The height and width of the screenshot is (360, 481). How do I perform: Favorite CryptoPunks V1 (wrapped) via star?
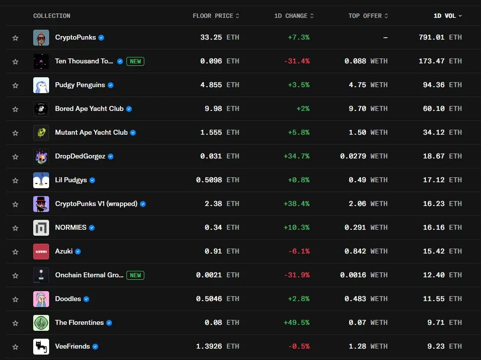15,205
